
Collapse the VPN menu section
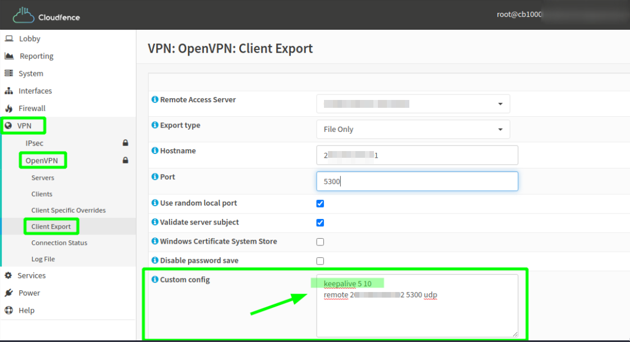pos(24,126)
